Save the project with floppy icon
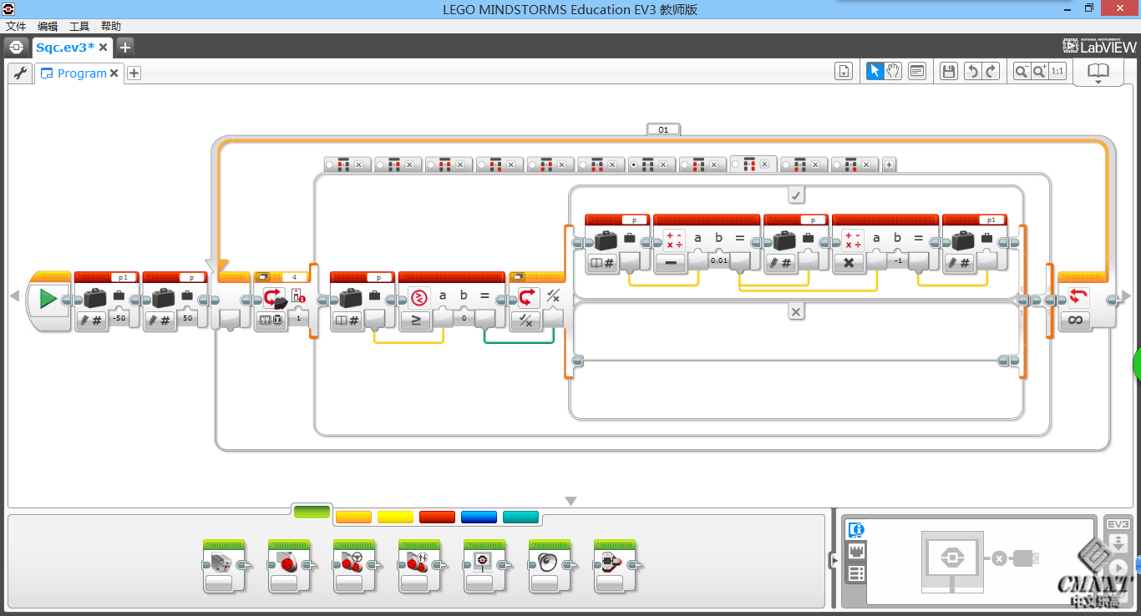 coord(949,72)
